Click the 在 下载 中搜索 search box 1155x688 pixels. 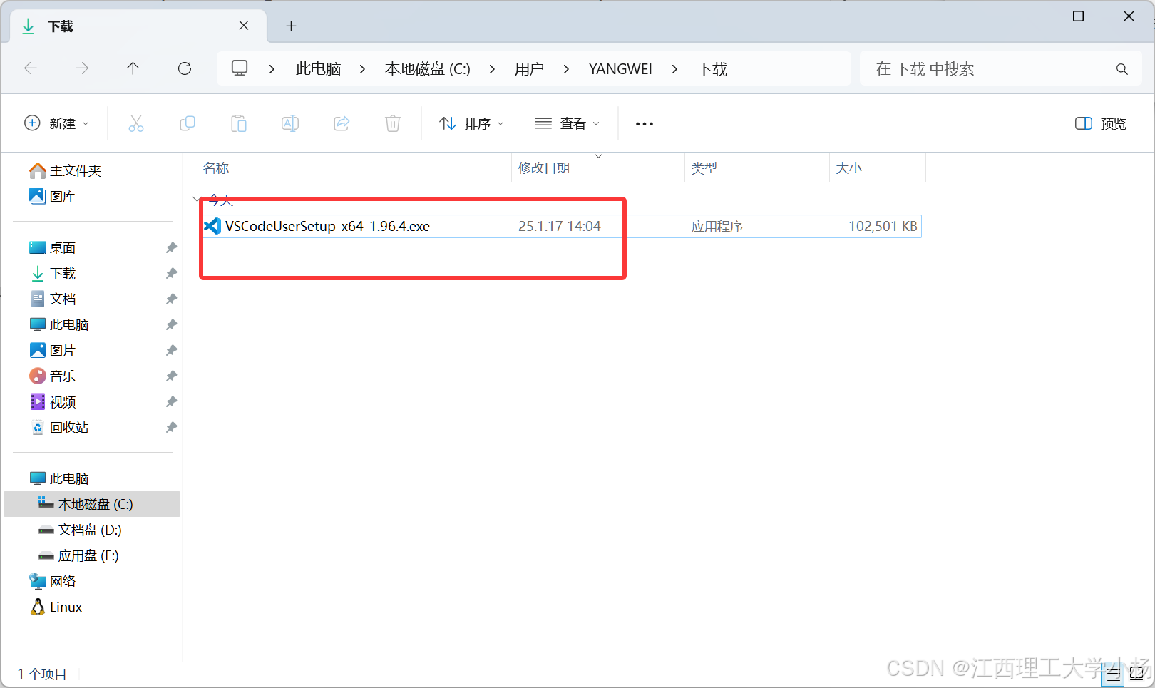click(991, 69)
